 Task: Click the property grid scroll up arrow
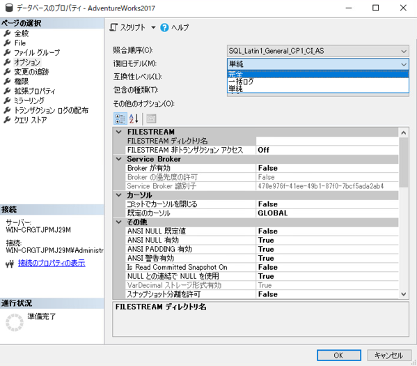404,132
